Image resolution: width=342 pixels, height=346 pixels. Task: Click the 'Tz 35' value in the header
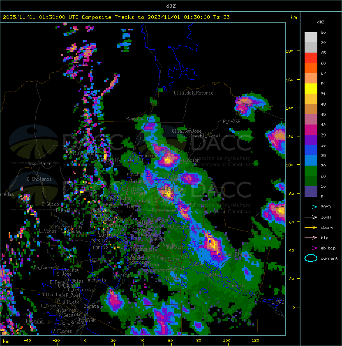tap(222, 17)
